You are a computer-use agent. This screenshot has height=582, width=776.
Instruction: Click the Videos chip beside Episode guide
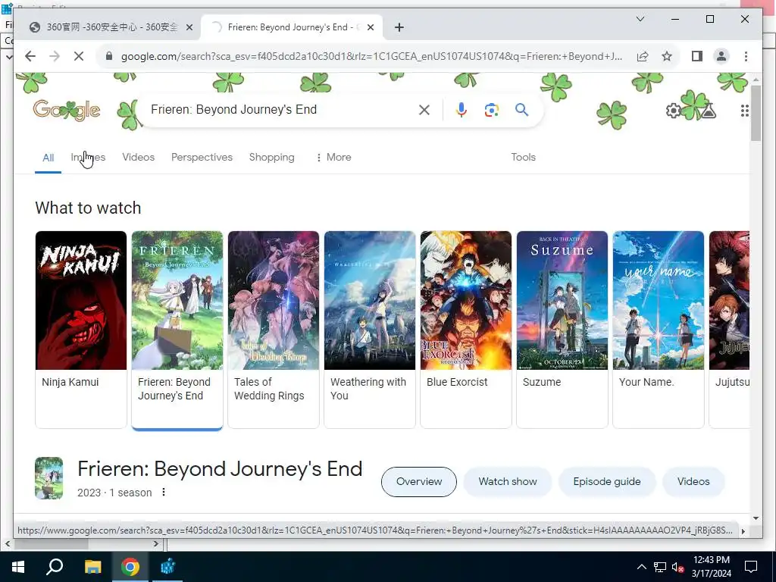[693, 481]
